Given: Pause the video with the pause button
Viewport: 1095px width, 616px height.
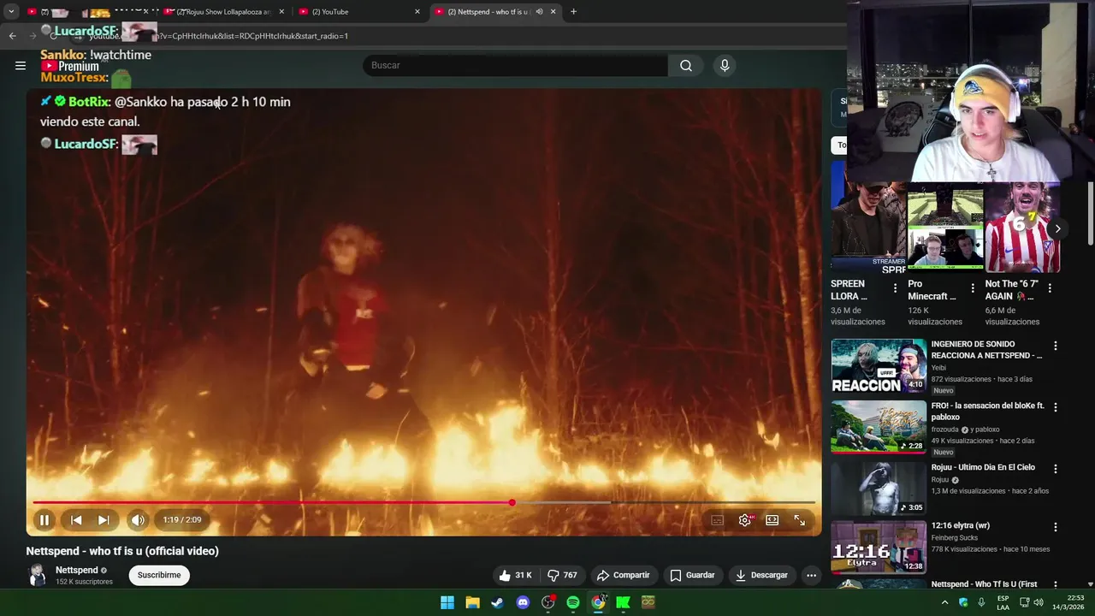Looking at the screenshot, I should pos(44,520).
